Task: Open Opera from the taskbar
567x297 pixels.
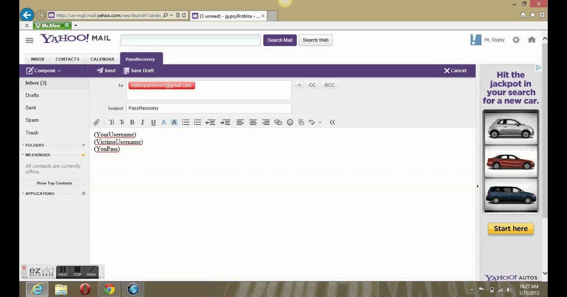Action: pos(85,289)
